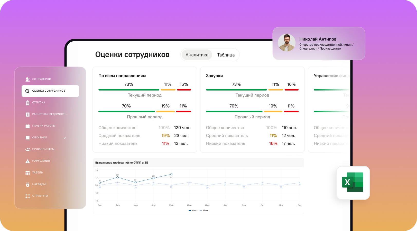This screenshot has width=417, height=231.
Task: Click "Низкий показатель" label in По всем направлениям card
Action: click(x=118, y=143)
